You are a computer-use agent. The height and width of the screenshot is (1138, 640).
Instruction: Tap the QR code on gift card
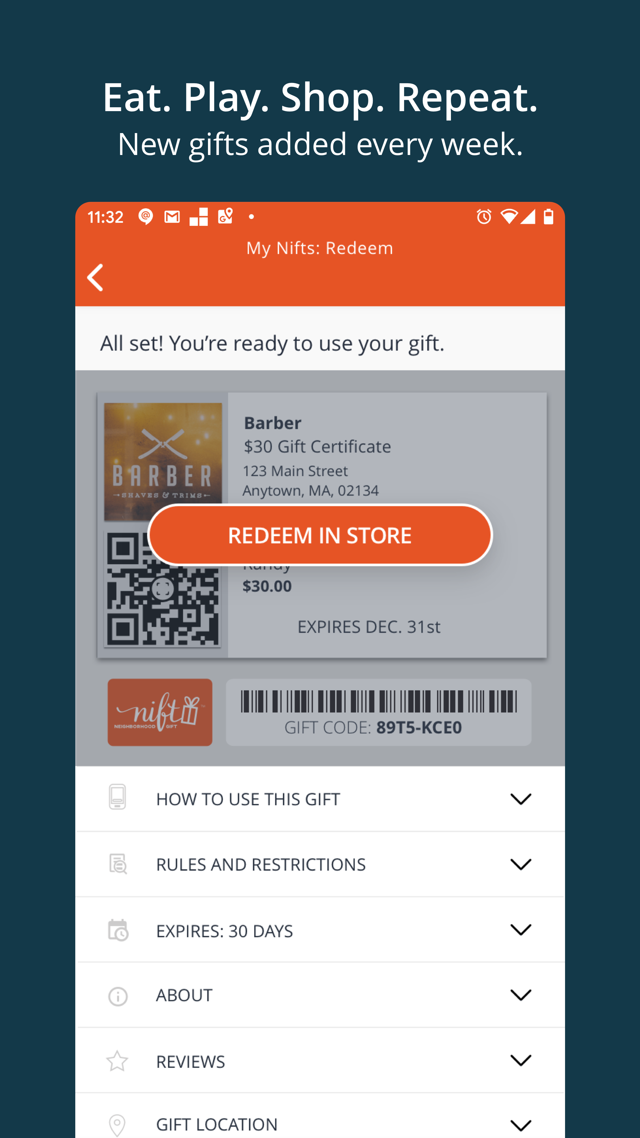(x=163, y=589)
